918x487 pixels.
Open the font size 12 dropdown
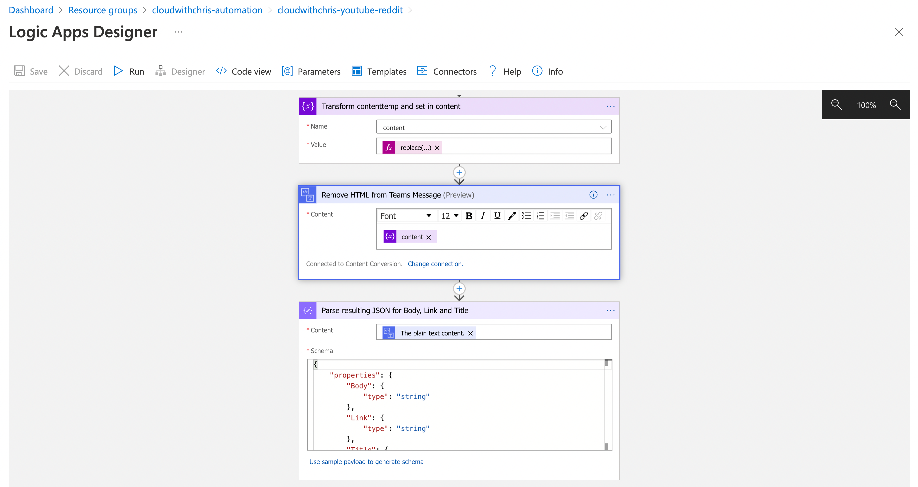449,216
